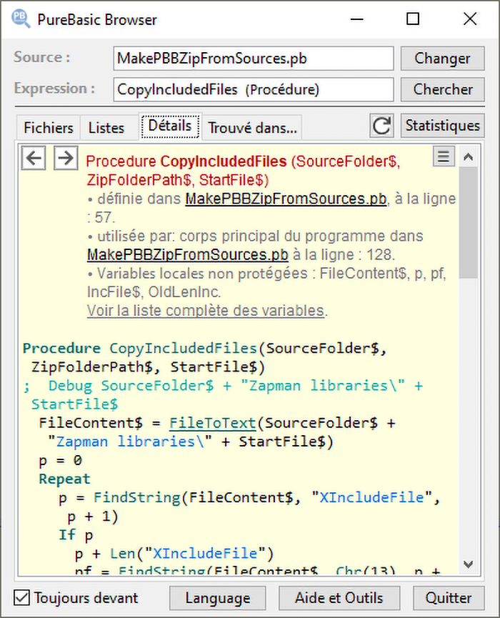This screenshot has height=618, width=500.
Task: Open Voir la liste complète des variables
Action: [205, 311]
